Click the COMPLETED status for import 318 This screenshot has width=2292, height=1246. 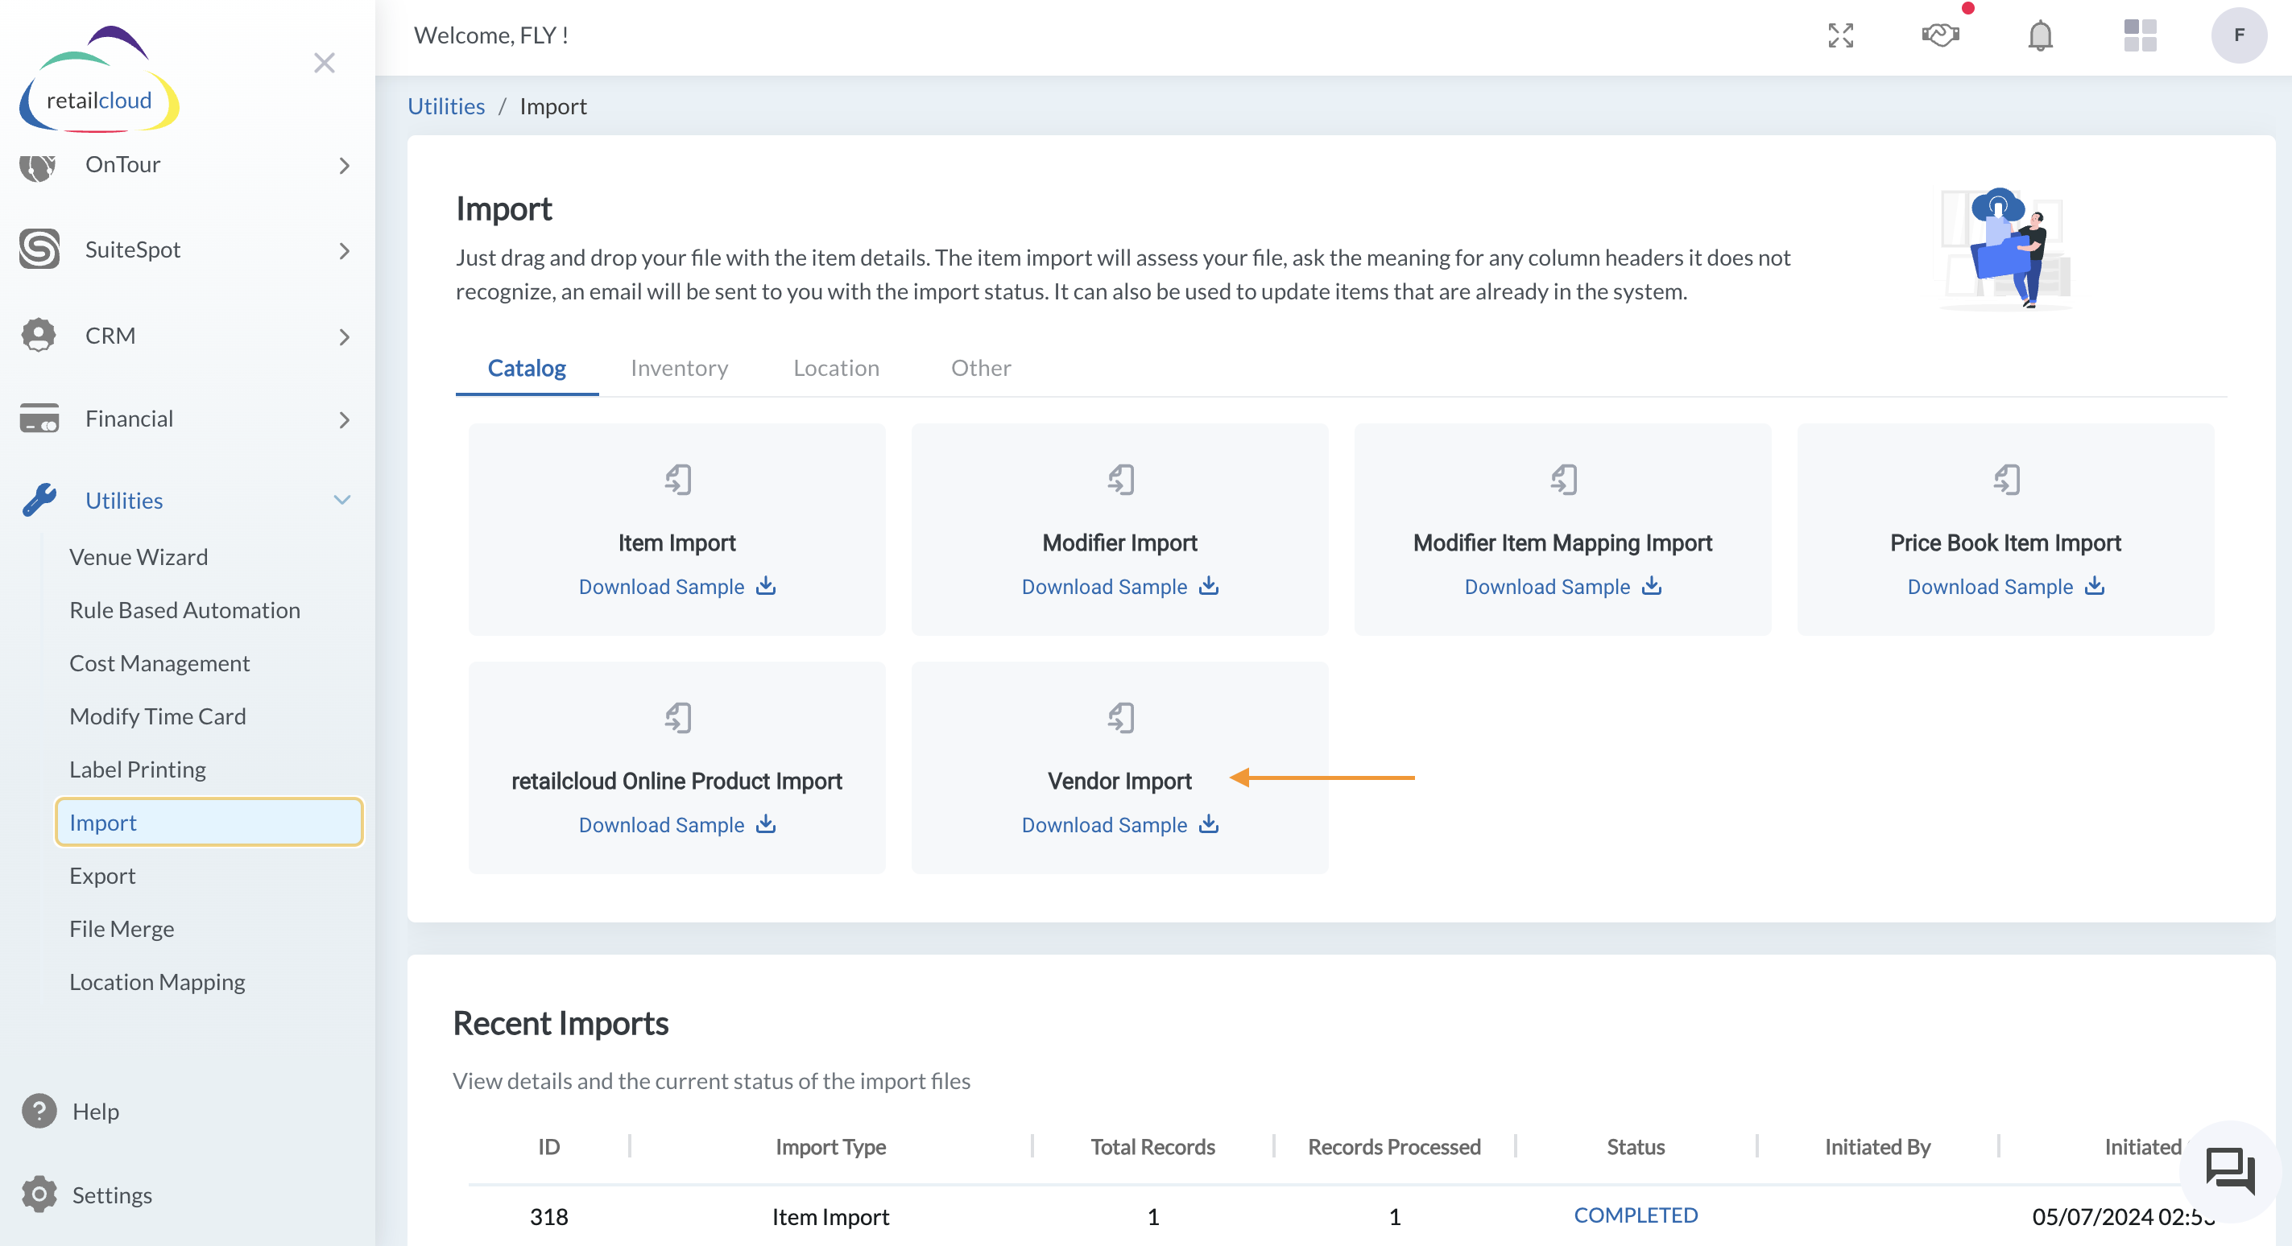pyautogui.click(x=1636, y=1215)
